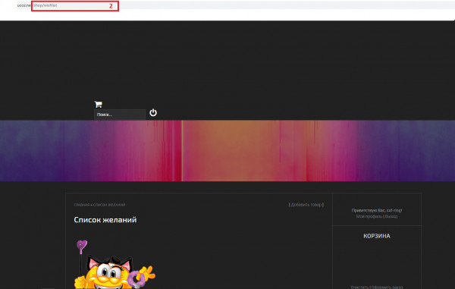Click the Оформить заказ checkout link
The height and width of the screenshot is (289, 455).
(x=387, y=287)
